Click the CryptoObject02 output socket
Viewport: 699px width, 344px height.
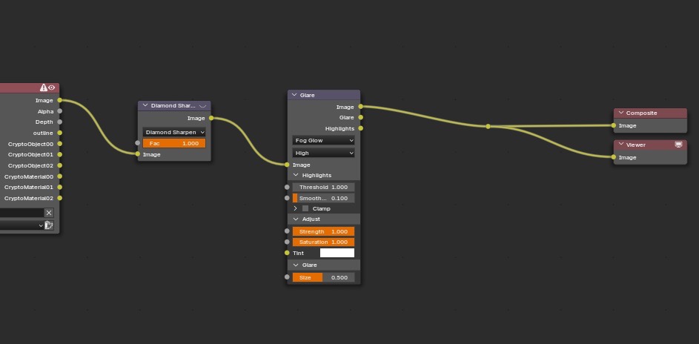click(60, 165)
